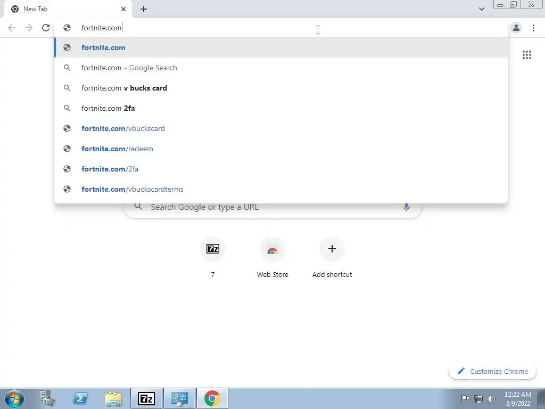Click the network tray icon

(478, 399)
